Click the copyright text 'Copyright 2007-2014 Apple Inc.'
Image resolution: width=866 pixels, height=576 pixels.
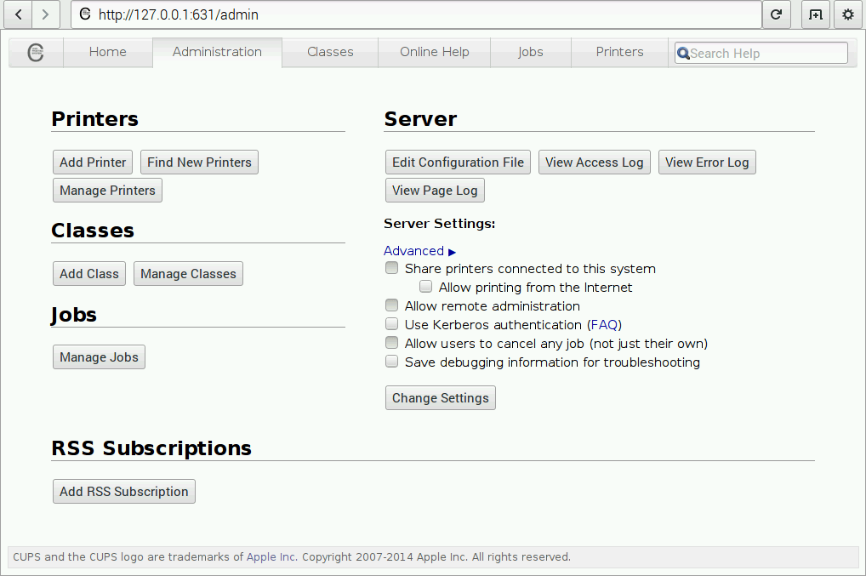[x=385, y=556]
